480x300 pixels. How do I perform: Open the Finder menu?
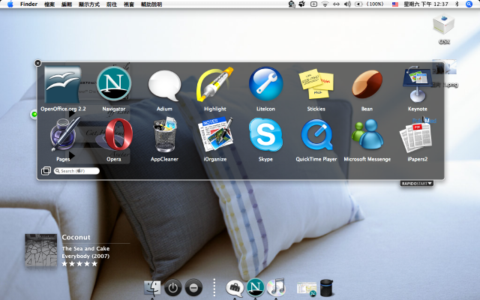click(28, 4)
